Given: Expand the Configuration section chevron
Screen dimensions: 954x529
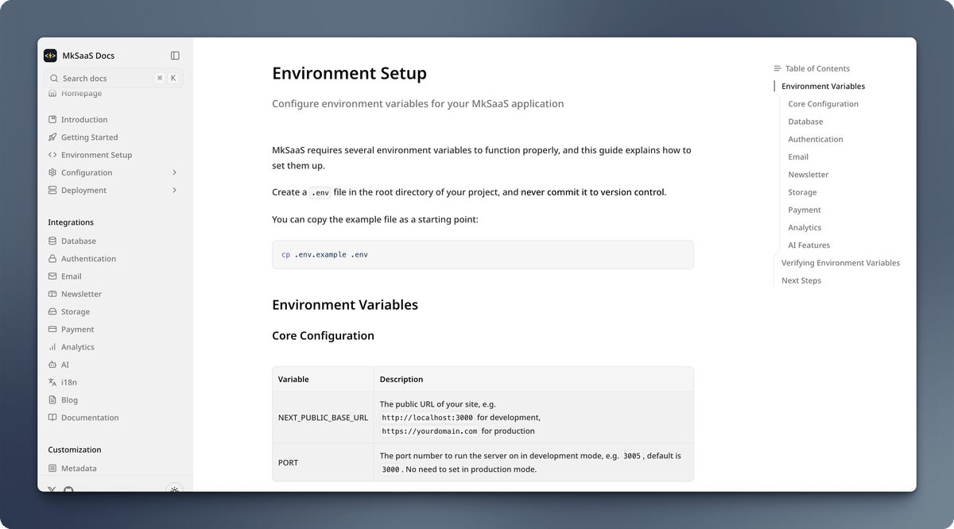Looking at the screenshot, I should (x=174, y=172).
